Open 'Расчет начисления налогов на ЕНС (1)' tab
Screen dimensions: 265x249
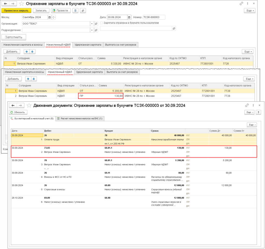point(80,119)
